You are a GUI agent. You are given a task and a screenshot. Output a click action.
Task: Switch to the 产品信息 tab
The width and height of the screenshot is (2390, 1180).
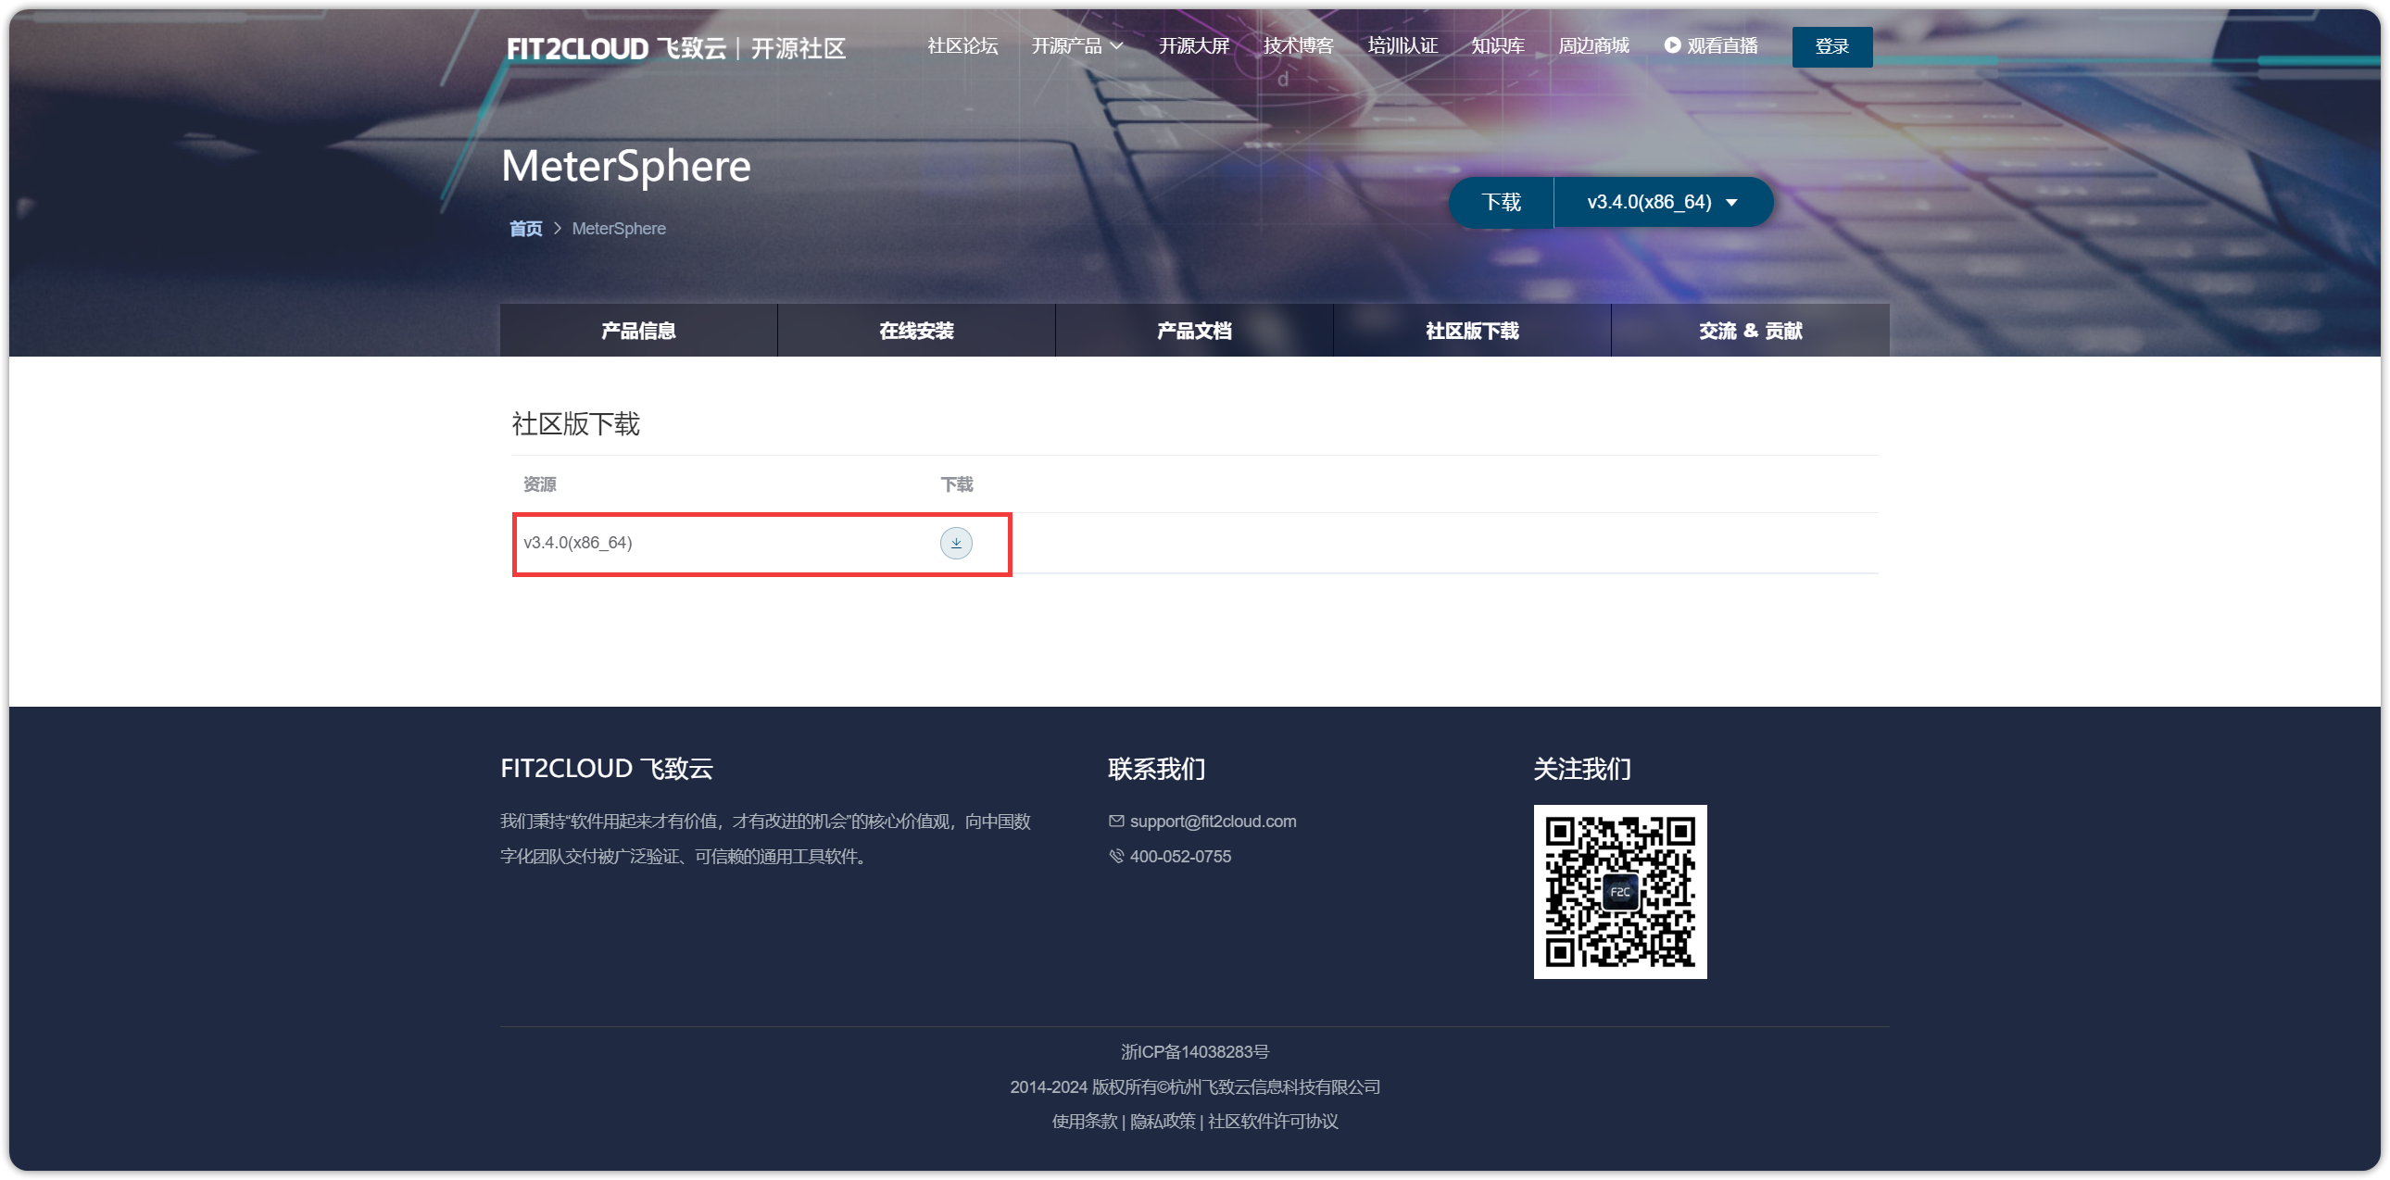coord(638,331)
